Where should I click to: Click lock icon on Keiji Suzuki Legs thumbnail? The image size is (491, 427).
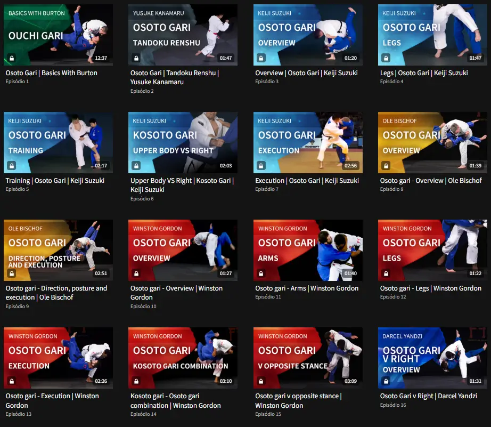(386, 58)
